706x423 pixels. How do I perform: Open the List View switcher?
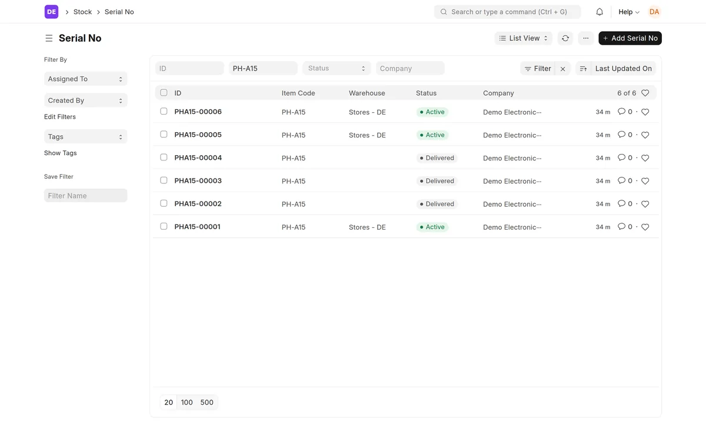[524, 38]
